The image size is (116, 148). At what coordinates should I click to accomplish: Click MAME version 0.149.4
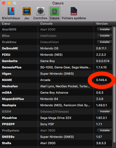pos(101,80)
